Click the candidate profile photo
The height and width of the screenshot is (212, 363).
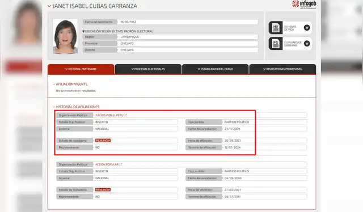click(x=65, y=37)
